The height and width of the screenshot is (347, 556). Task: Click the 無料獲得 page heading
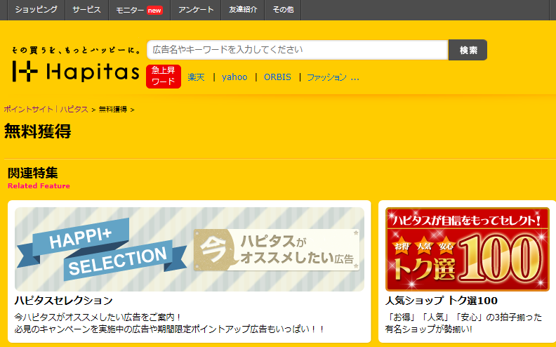[38, 131]
